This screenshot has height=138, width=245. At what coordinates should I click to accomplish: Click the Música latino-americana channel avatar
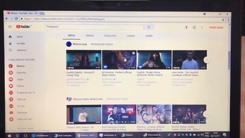(69, 99)
